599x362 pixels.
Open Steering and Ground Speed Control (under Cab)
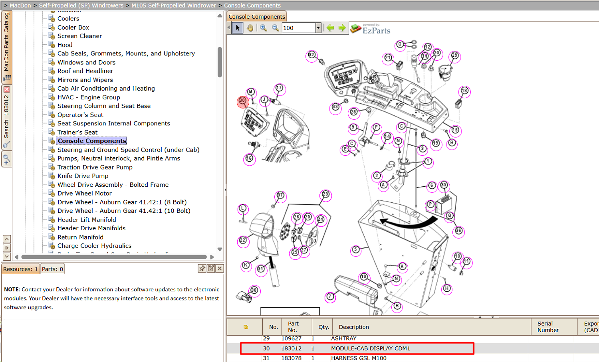(x=128, y=150)
